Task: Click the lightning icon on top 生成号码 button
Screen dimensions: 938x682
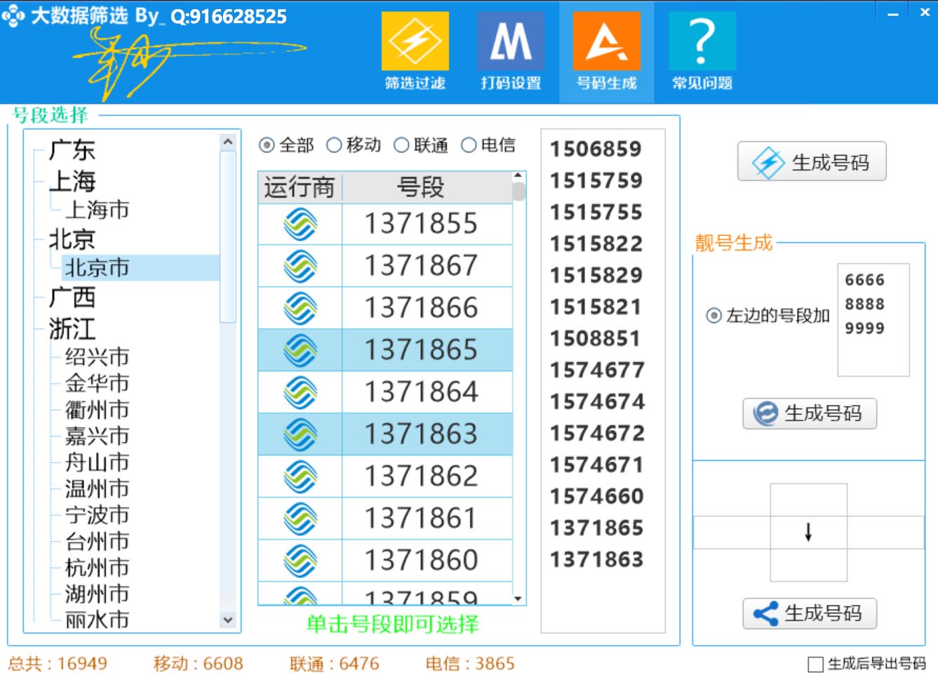Action: [767, 161]
